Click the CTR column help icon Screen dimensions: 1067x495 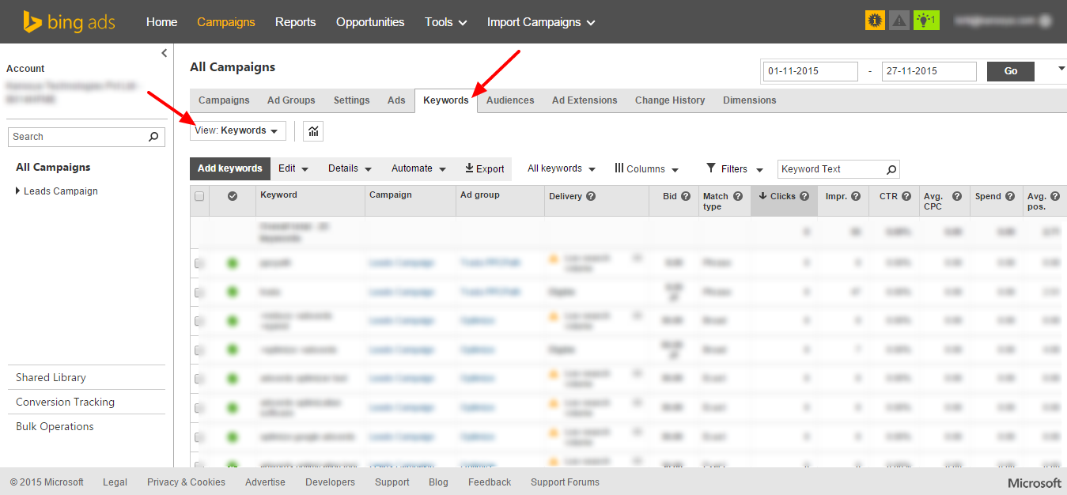(x=906, y=196)
